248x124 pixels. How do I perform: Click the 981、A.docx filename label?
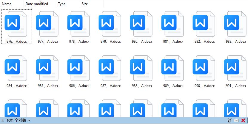173,42
